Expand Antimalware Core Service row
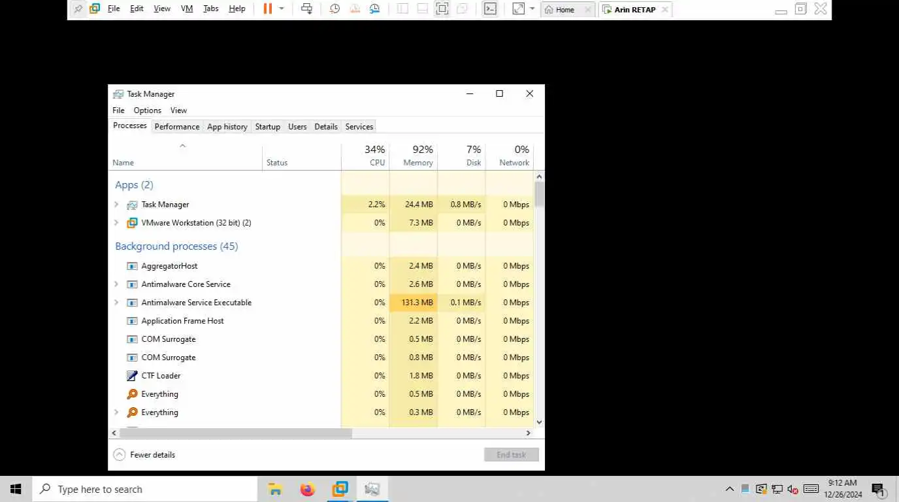 pos(116,284)
